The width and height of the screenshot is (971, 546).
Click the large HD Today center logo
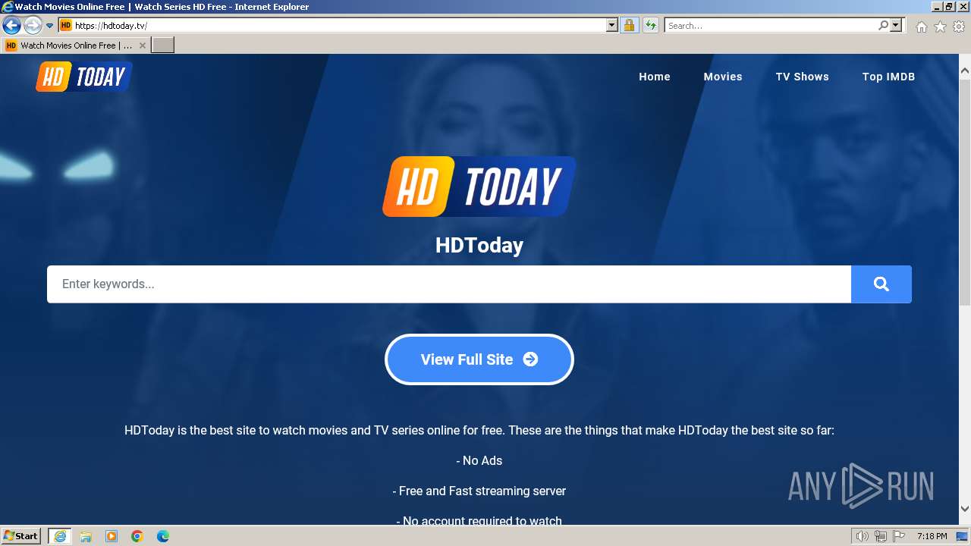pyautogui.click(x=479, y=187)
